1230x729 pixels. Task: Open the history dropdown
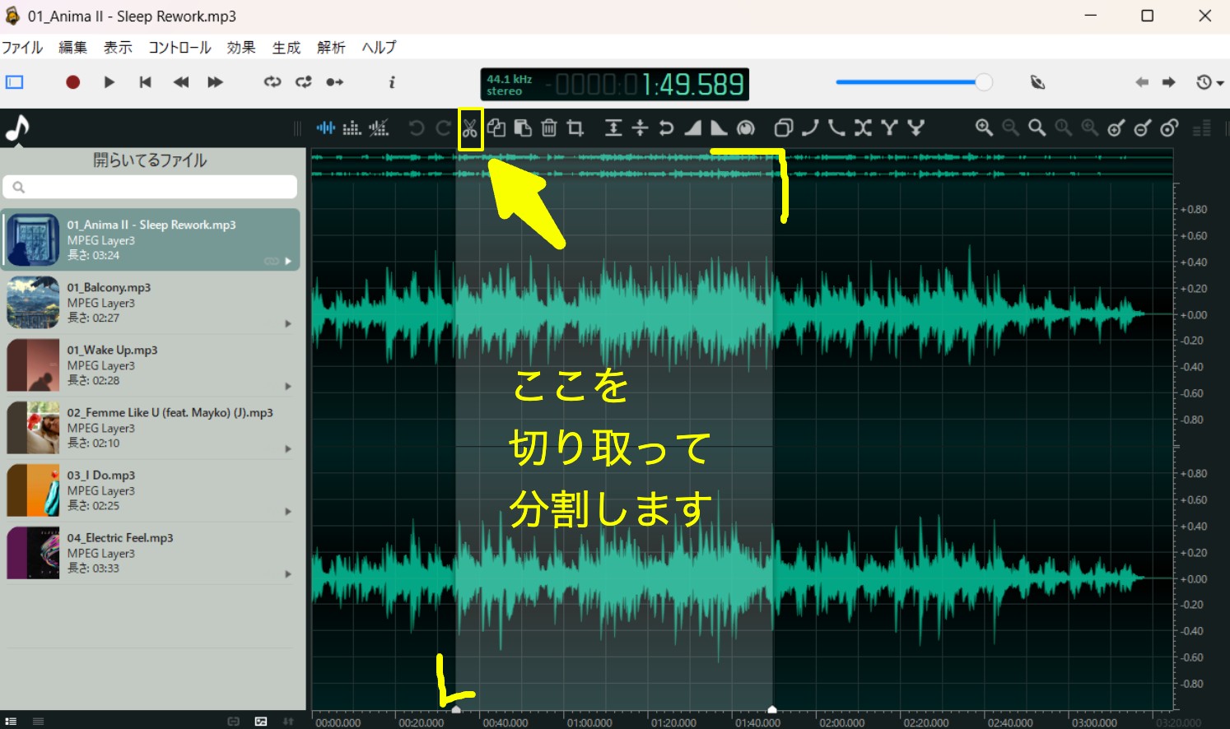click(x=1210, y=82)
